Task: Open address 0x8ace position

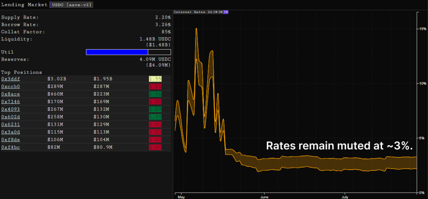Action: point(10,94)
